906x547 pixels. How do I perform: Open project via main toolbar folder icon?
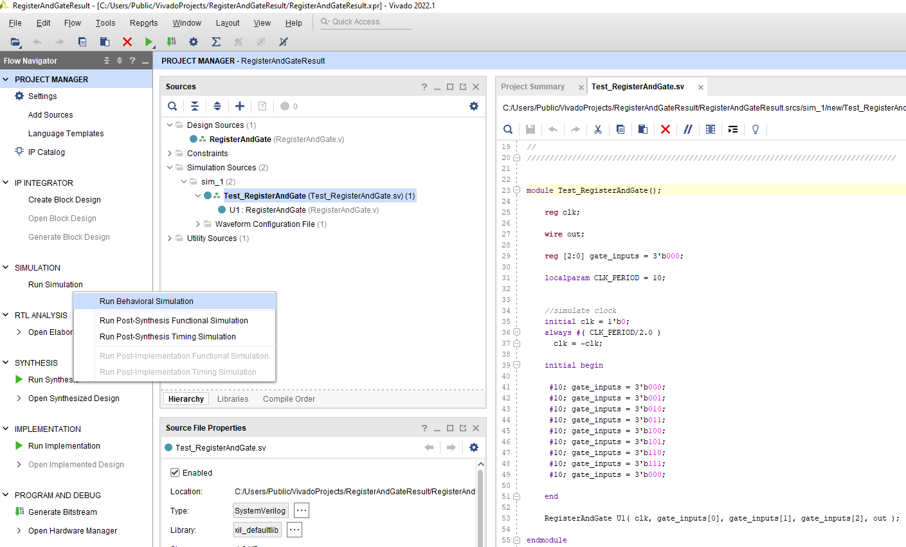pos(15,42)
